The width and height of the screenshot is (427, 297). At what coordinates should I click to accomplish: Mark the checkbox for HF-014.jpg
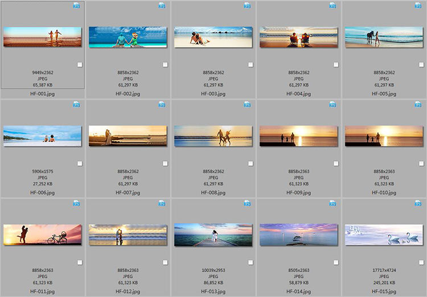click(x=336, y=262)
